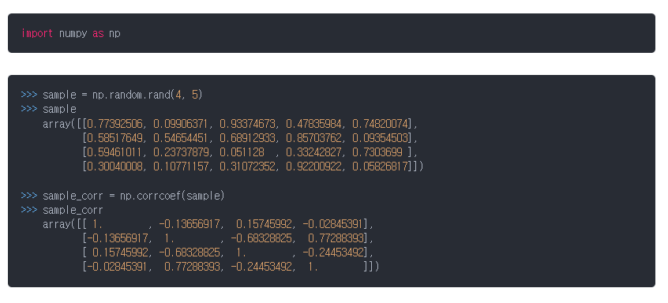Select the value 0.10771157 in sample array
The image size is (668, 303).
coord(182,166)
